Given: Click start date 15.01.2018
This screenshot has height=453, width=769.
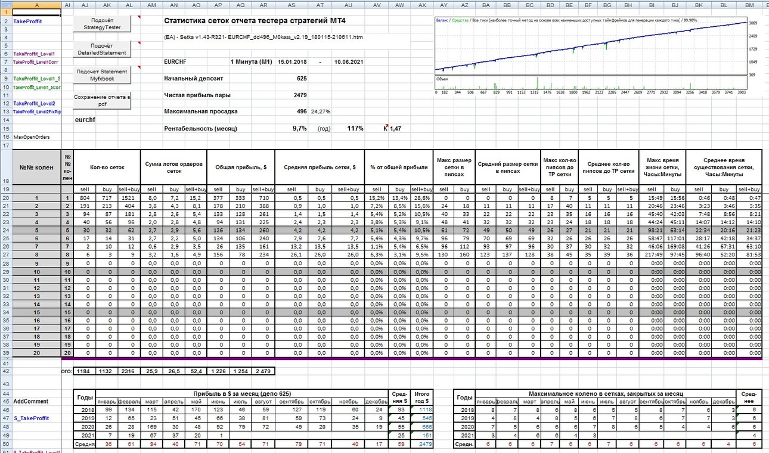Looking at the screenshot, I should coord(292,62).
